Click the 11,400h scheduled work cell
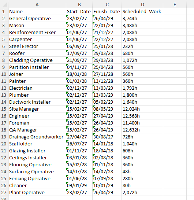194x200 pixels. coord(142,123)
